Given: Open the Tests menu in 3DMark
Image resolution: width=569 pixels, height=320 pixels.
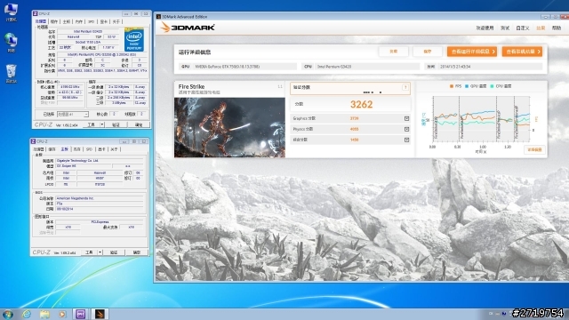Looking at the screenshot, I should [505, 28].
